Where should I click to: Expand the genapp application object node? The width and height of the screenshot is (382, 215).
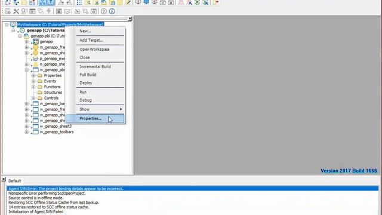coord(26,41)
